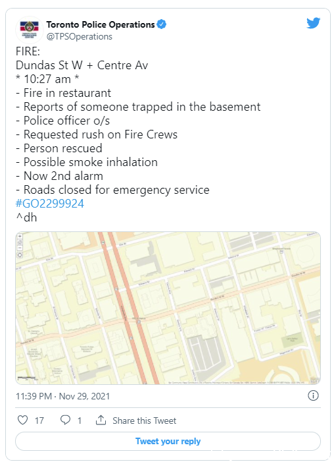Click the blue verified badge
This screenshot has height=464, width=336.
[161, 24]
